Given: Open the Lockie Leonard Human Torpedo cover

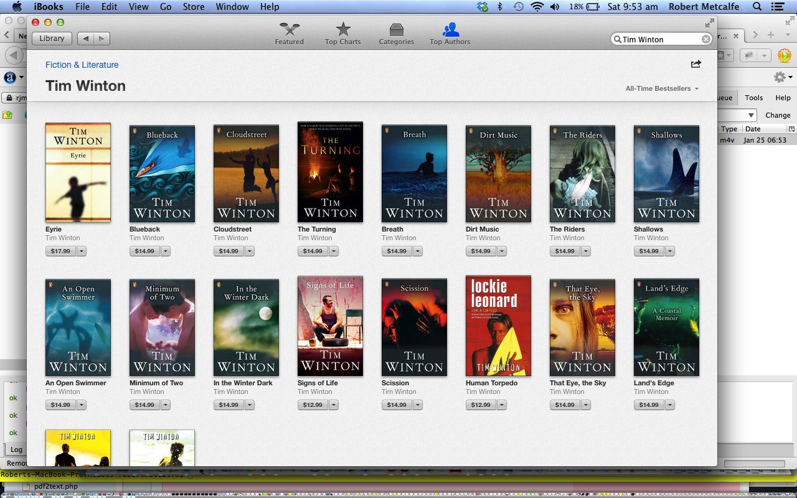Looking at the screenshot, I should click(498, 326).
